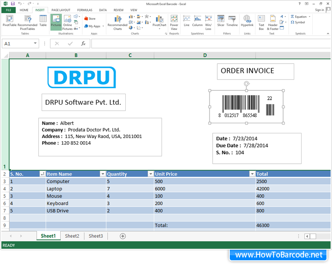Image resolution: width=332 pixels, height=264 pixels.
Task: Add a Timeline filter
Action: pos(232,21)
